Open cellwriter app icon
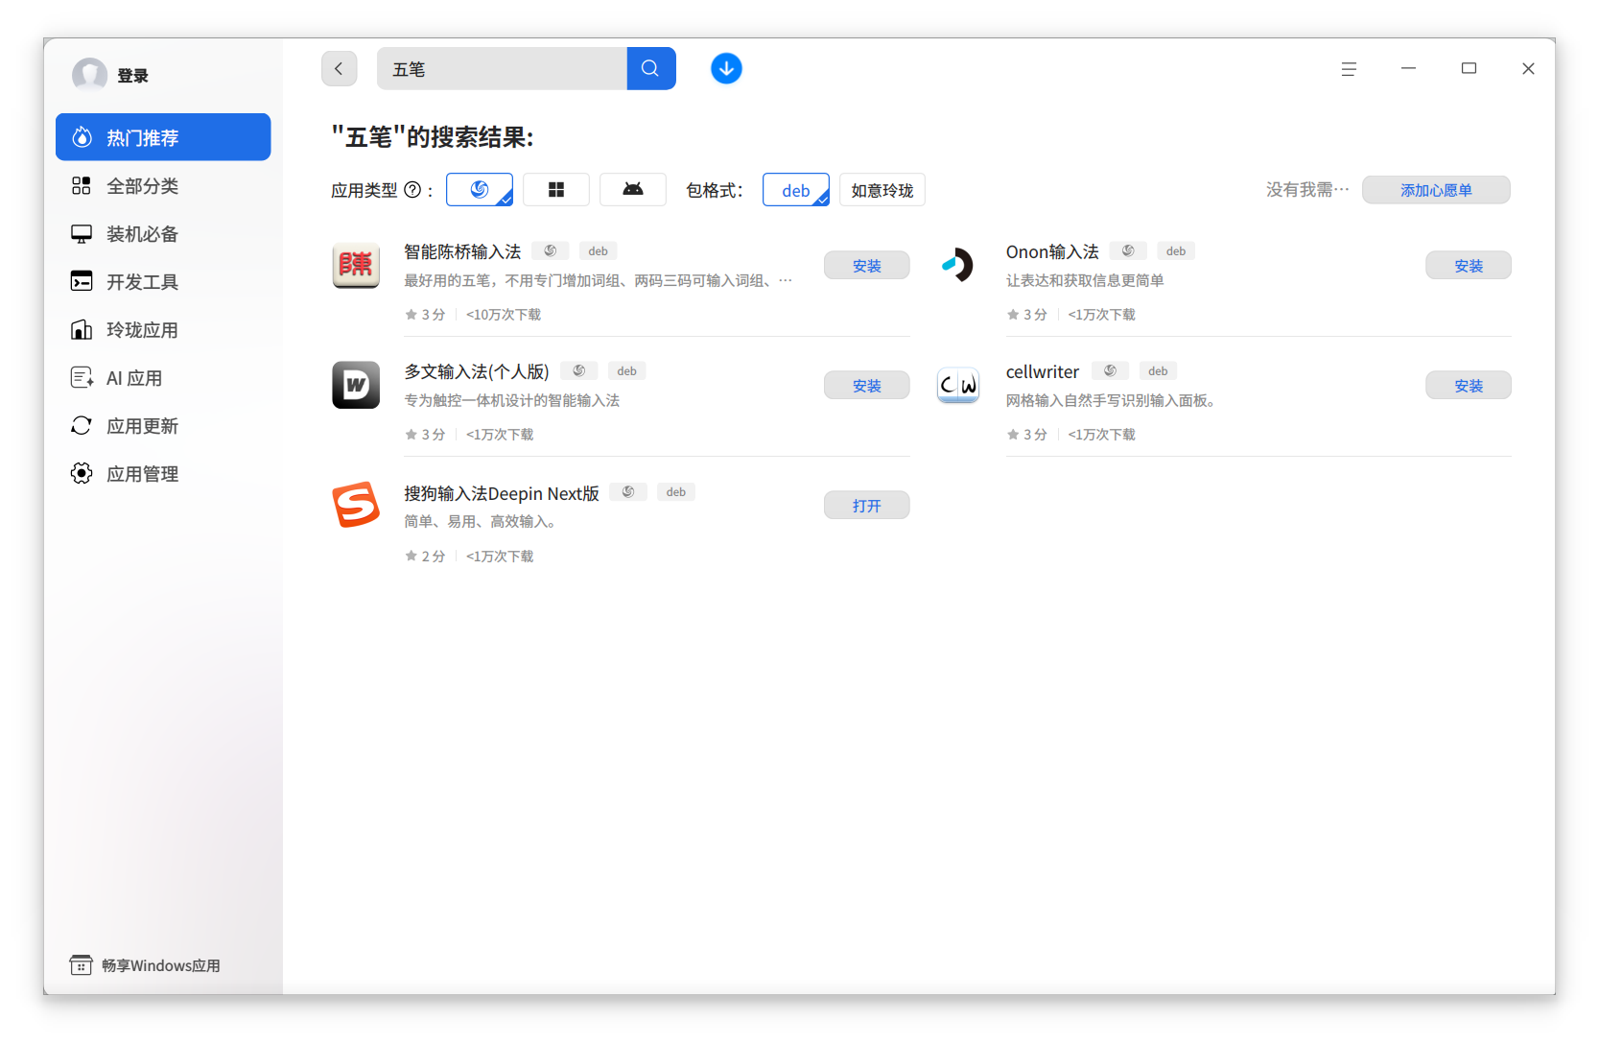 [x=957, y=385]
